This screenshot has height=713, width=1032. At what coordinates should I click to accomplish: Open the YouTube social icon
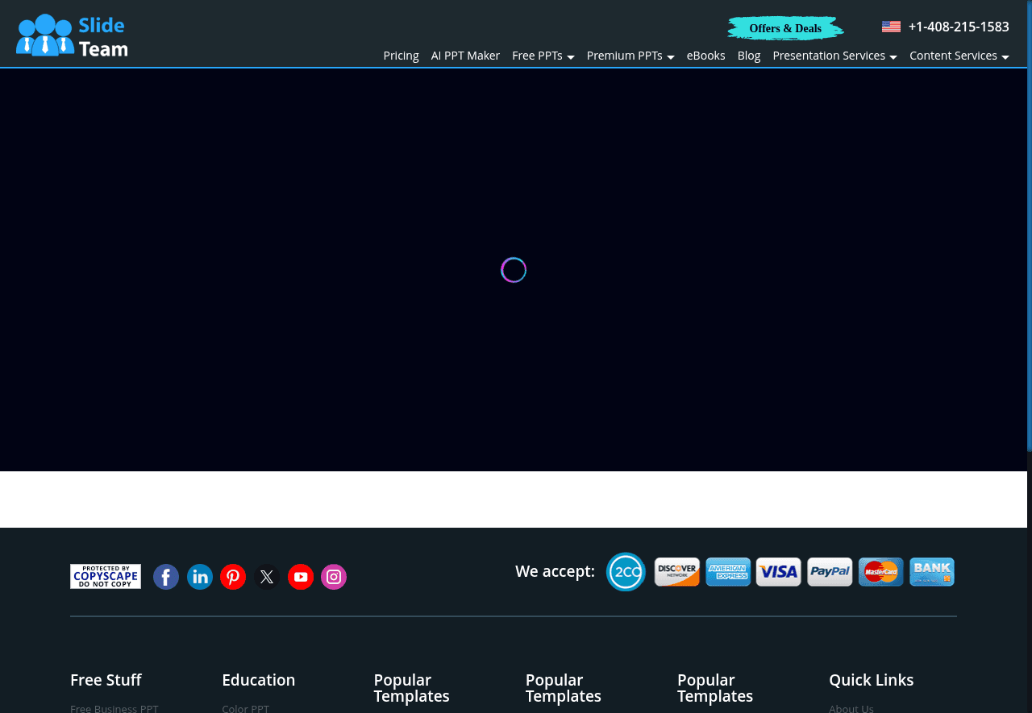pyautogui.click(x=301, y=577)
